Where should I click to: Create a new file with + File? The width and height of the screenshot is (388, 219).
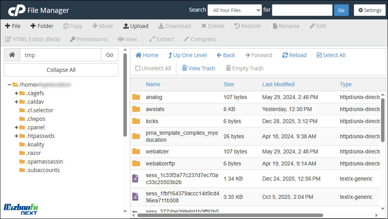12,26
